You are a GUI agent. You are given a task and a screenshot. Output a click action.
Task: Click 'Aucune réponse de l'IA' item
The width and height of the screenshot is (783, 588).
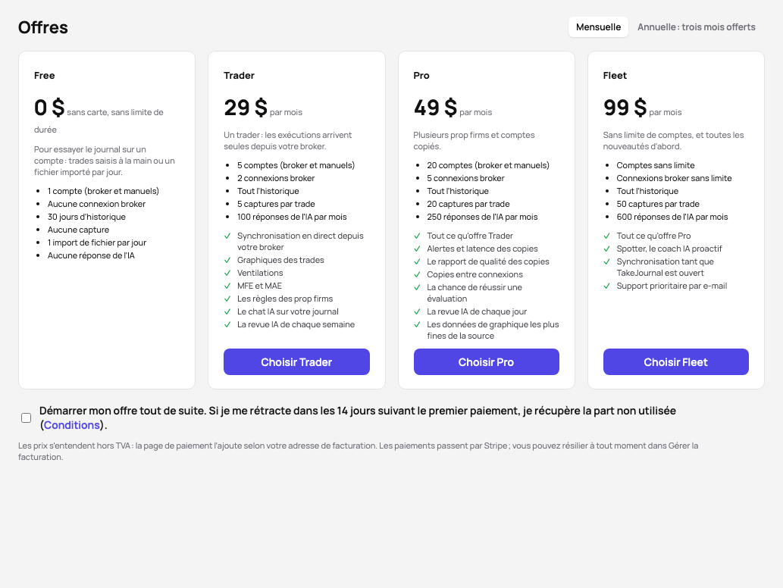(x=91, y=256)
